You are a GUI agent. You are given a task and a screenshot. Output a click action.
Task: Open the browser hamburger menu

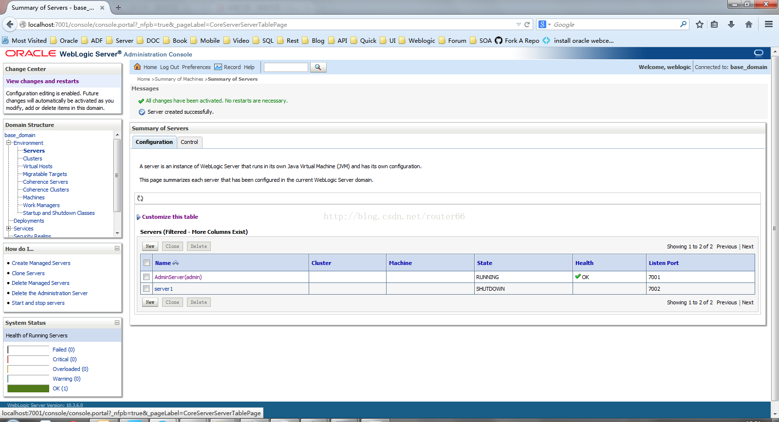click(769, 24)
